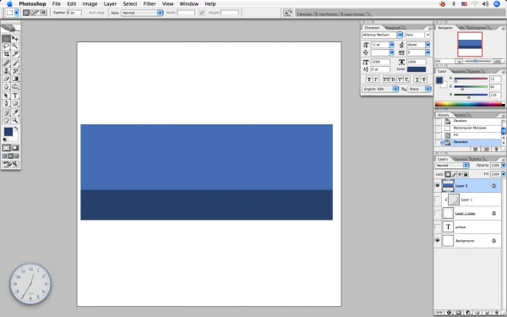Select the Hand tool
Image resolution: width=507 pixels, height=317 pixels.
[x=6, y=120]
